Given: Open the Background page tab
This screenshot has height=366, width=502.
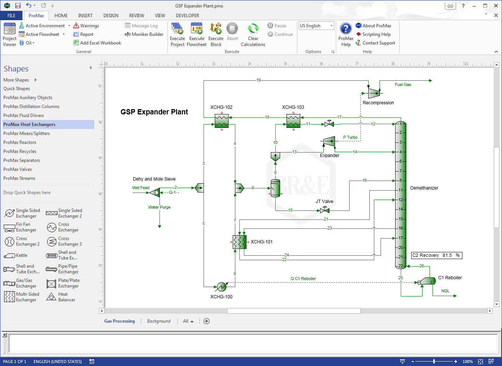Looking at the screenshot, I should click(x=159, y=321).
